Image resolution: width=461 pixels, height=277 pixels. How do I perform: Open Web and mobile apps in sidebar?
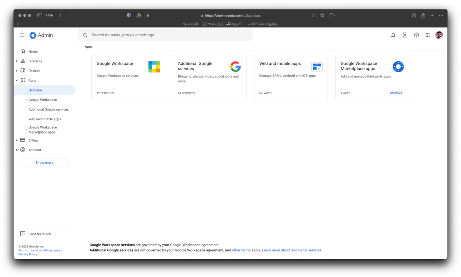click(45, 119)
